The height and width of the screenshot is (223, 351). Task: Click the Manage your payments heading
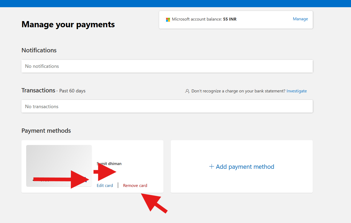(x=68, y=25)
